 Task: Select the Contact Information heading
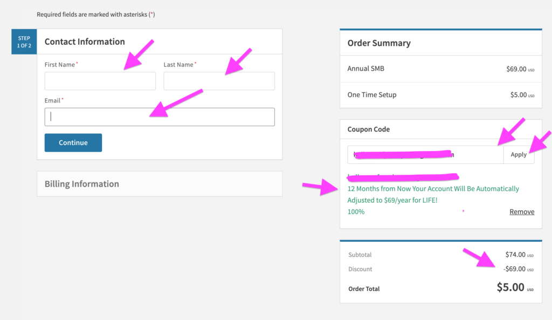85,42
